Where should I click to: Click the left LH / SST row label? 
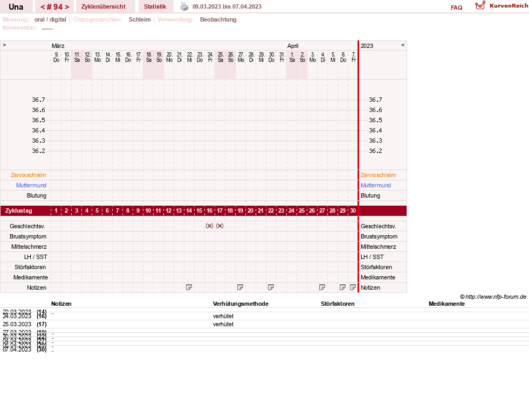coord(36,257)
